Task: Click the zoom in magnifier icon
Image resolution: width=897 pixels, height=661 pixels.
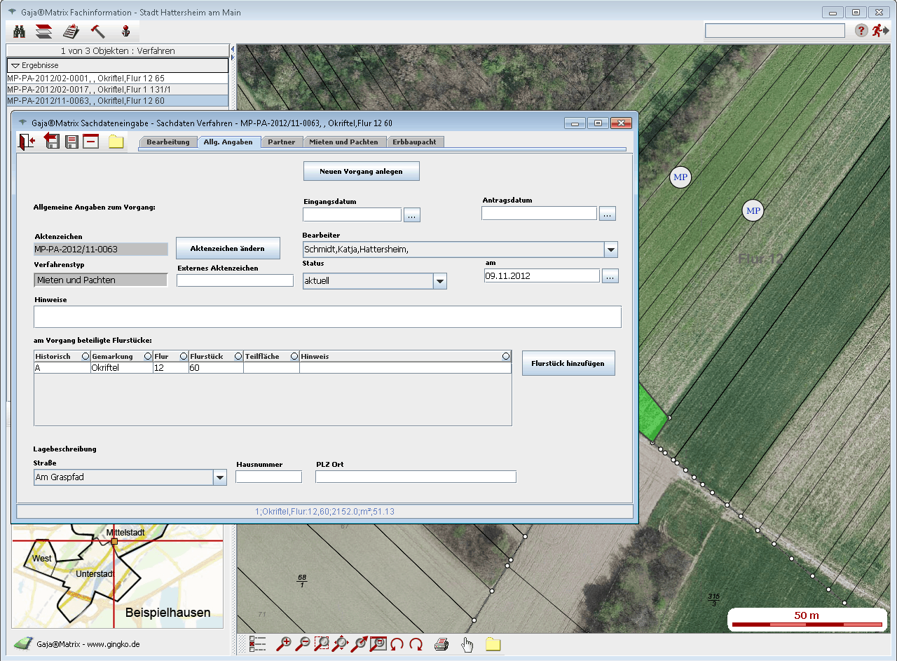Action: pyautogui.click(x=284, y=643)
